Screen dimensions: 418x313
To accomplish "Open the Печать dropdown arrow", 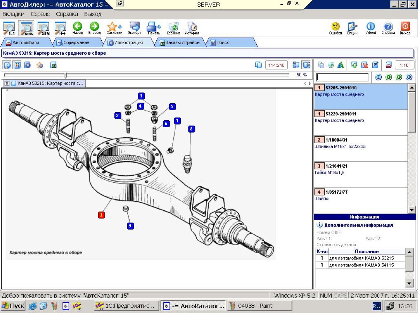I will (159, 27).
